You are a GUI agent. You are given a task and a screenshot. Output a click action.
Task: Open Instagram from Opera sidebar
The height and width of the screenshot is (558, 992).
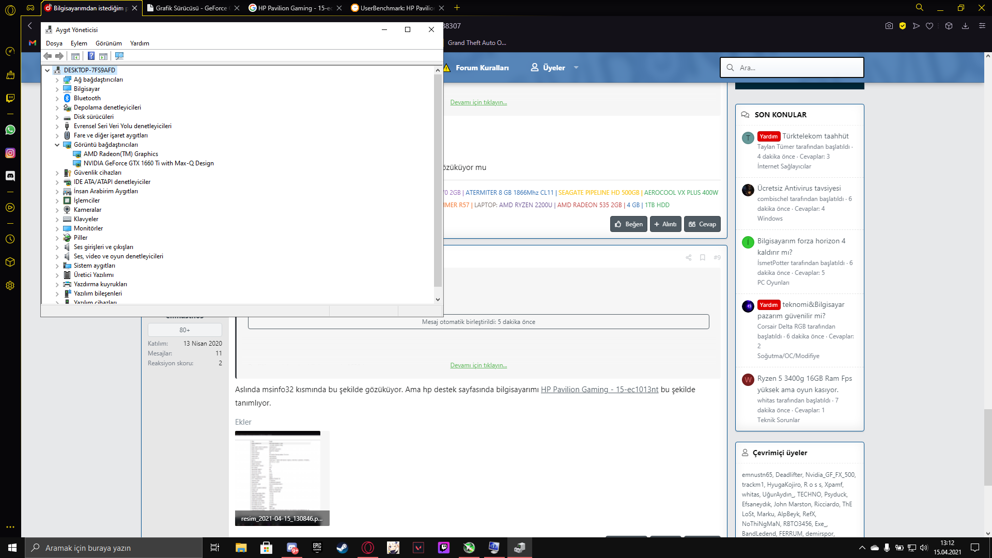tap(10, 153)
